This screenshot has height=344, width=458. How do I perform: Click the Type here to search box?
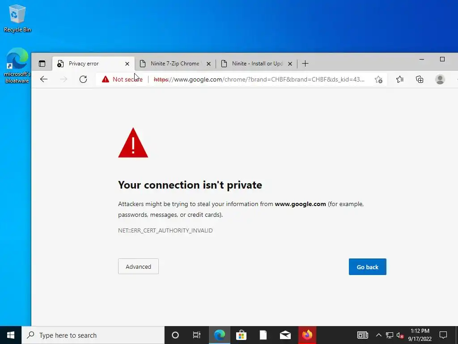(x=93, y=335)
